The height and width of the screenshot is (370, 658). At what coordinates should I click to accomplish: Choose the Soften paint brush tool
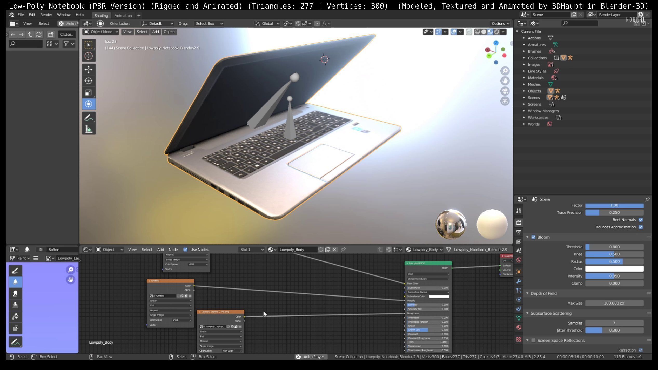click(15, 282)
